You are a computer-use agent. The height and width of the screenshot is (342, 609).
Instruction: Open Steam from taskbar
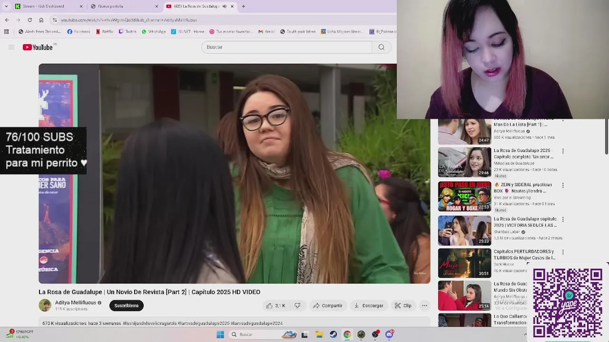pos(333,334)
